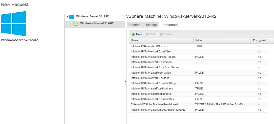This screenshot has width=274, height=124.
Task: Open the General tab
Action: (x=135, y=25)
